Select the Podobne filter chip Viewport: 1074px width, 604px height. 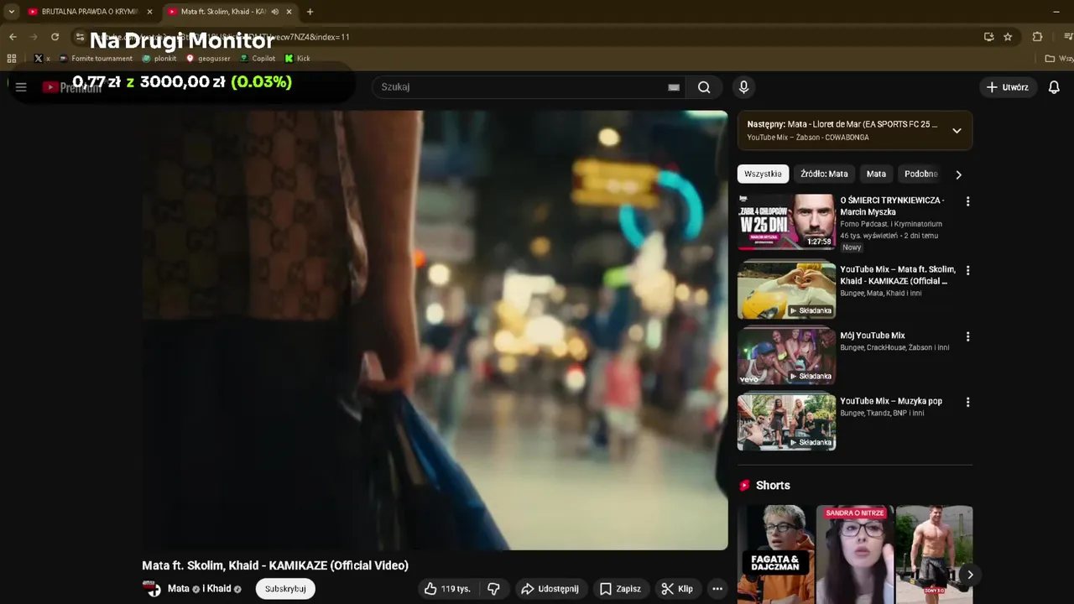(920, 174)
